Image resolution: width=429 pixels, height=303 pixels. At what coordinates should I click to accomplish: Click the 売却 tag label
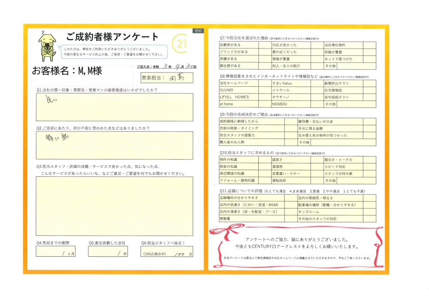point(198,31)
